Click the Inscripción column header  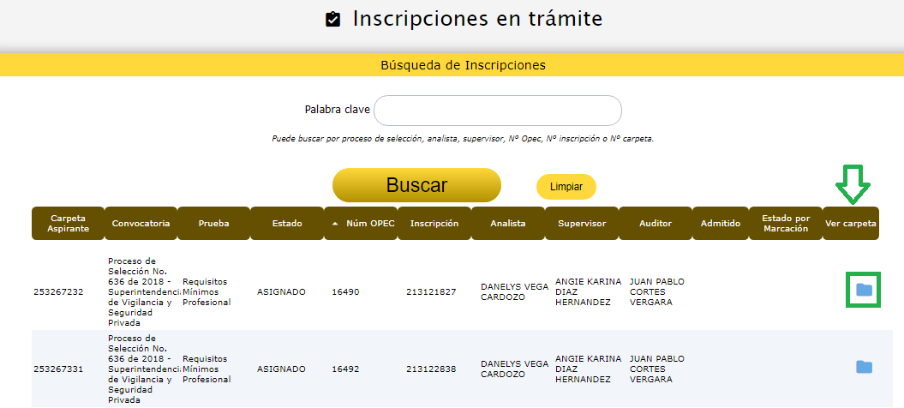[434, 224]
